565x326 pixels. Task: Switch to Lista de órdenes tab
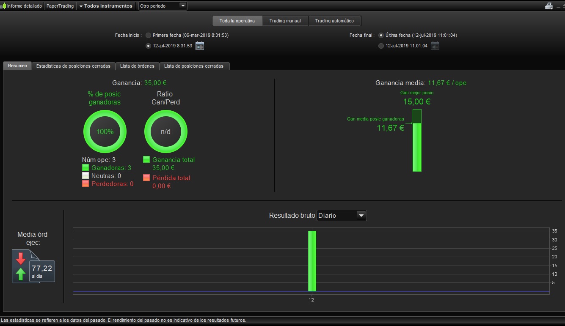coord(137,66)
